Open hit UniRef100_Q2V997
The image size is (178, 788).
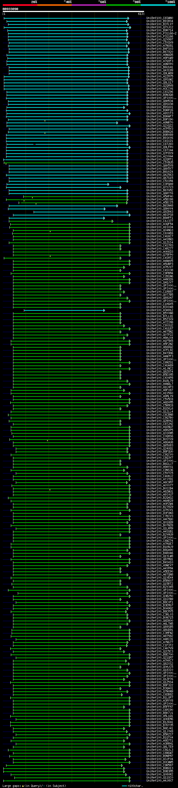click(x=160, y=39)
